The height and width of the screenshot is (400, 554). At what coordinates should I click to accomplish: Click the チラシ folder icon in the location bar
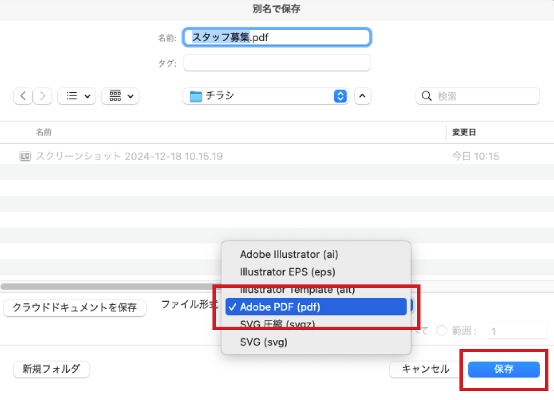[x=197, y=96]
